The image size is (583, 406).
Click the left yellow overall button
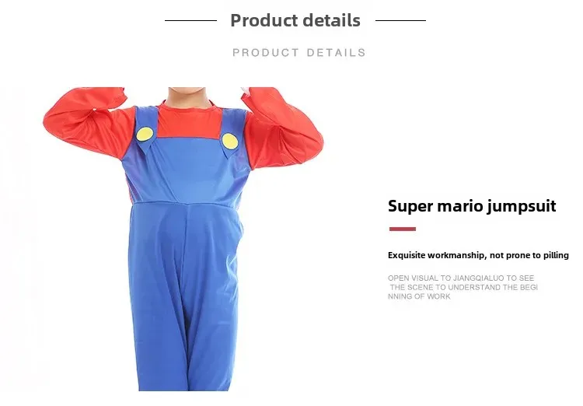(x=145, y=134)
